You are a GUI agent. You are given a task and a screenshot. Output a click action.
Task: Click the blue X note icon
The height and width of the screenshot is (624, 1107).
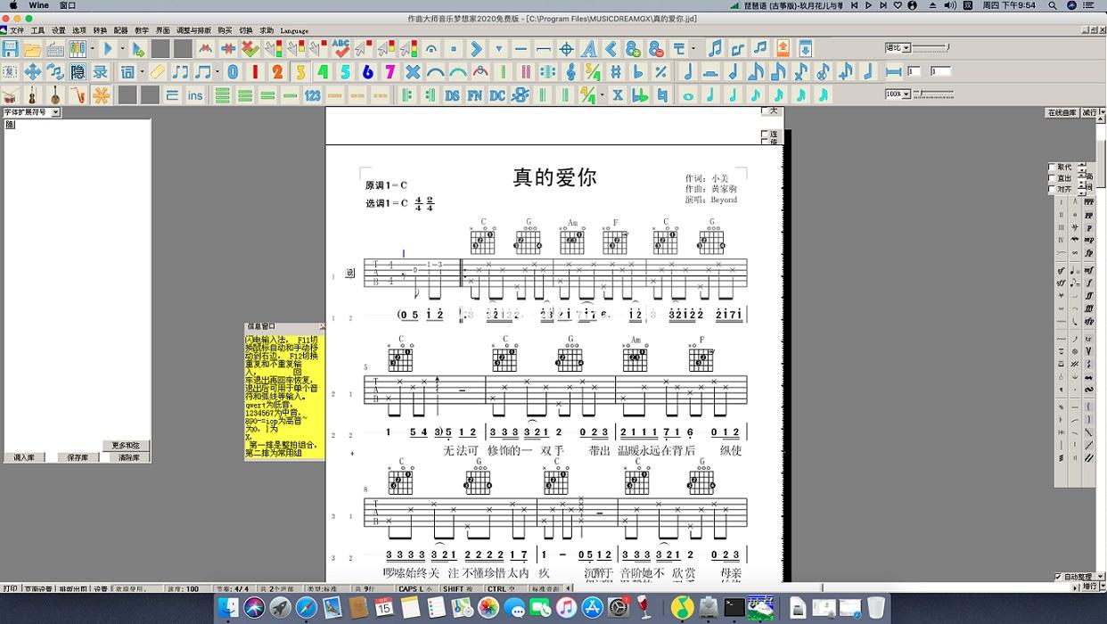pos(414,71)
